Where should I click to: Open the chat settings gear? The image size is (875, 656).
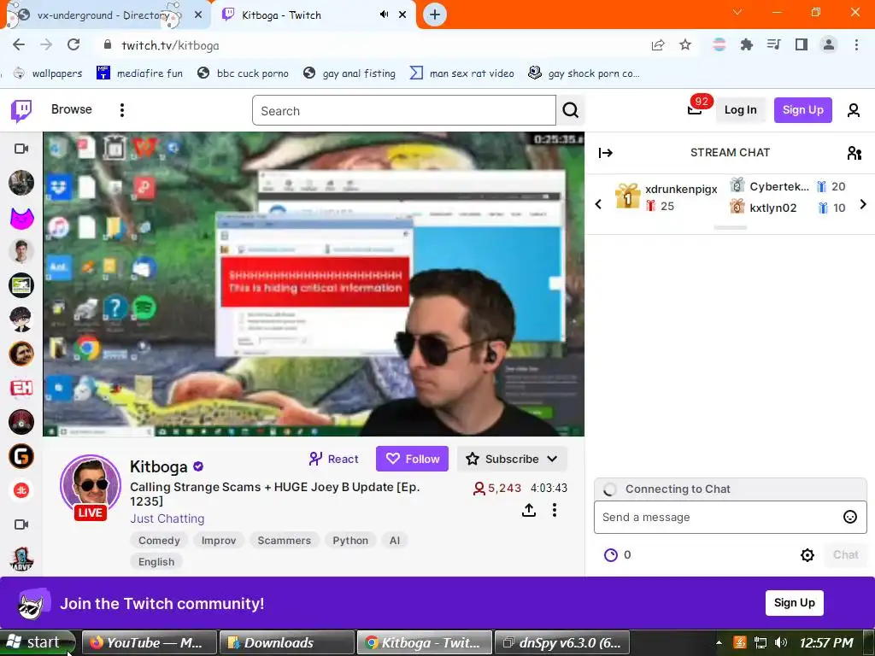[807, 554]
